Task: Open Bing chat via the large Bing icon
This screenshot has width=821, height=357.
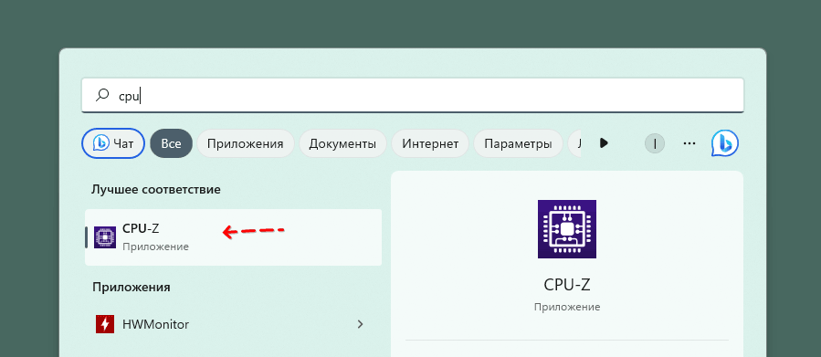Action: coord(725,143)
